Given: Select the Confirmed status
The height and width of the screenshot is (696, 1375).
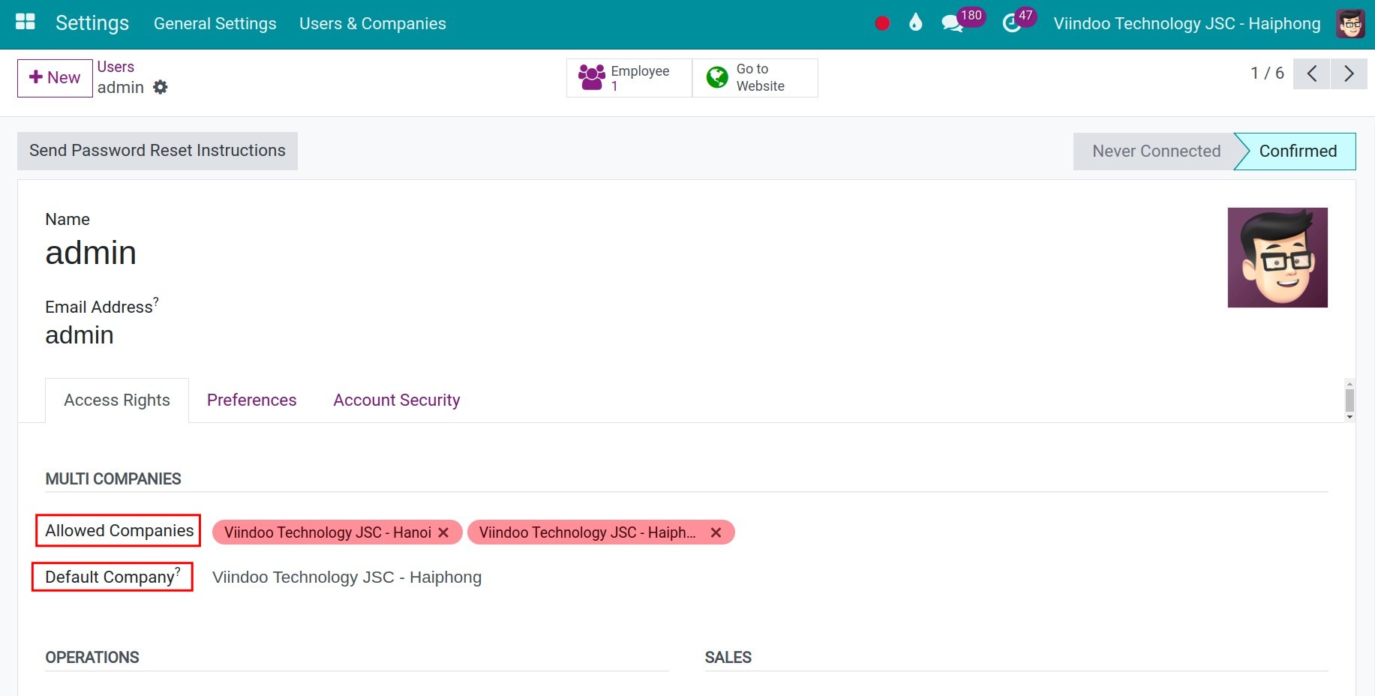Looking at the screenshot, I should click(x=1297, y=151).
